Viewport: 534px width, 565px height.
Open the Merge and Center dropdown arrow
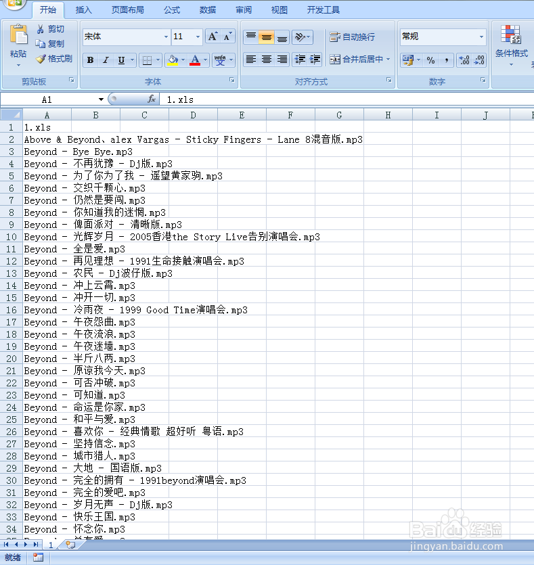[x=388, y=60]
